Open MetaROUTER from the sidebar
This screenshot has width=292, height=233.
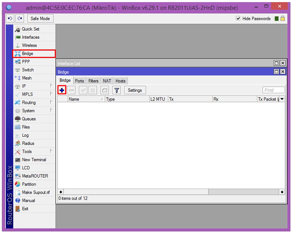click(x=35, y=176)
